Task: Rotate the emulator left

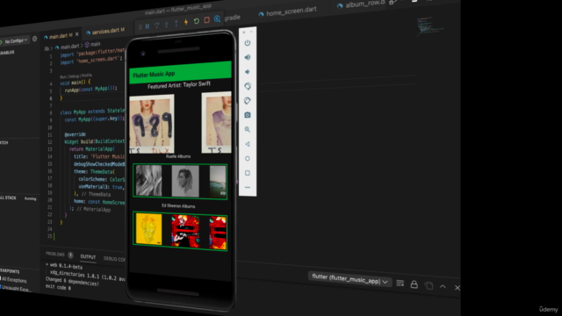Action: [x=248, y=86]
